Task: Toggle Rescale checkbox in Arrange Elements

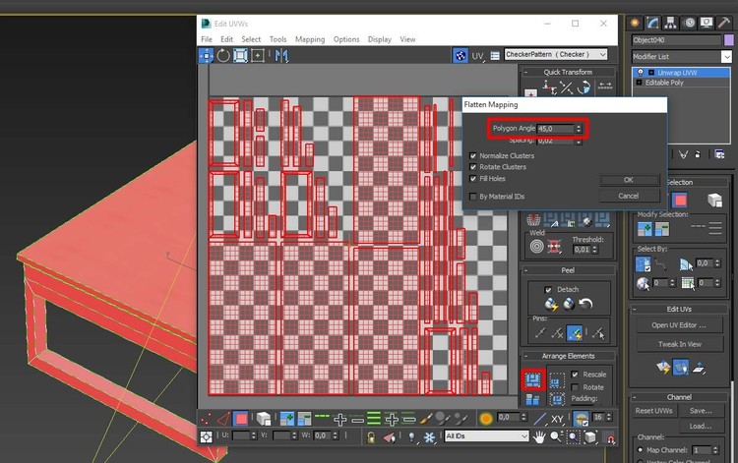Action: [575, 375]
